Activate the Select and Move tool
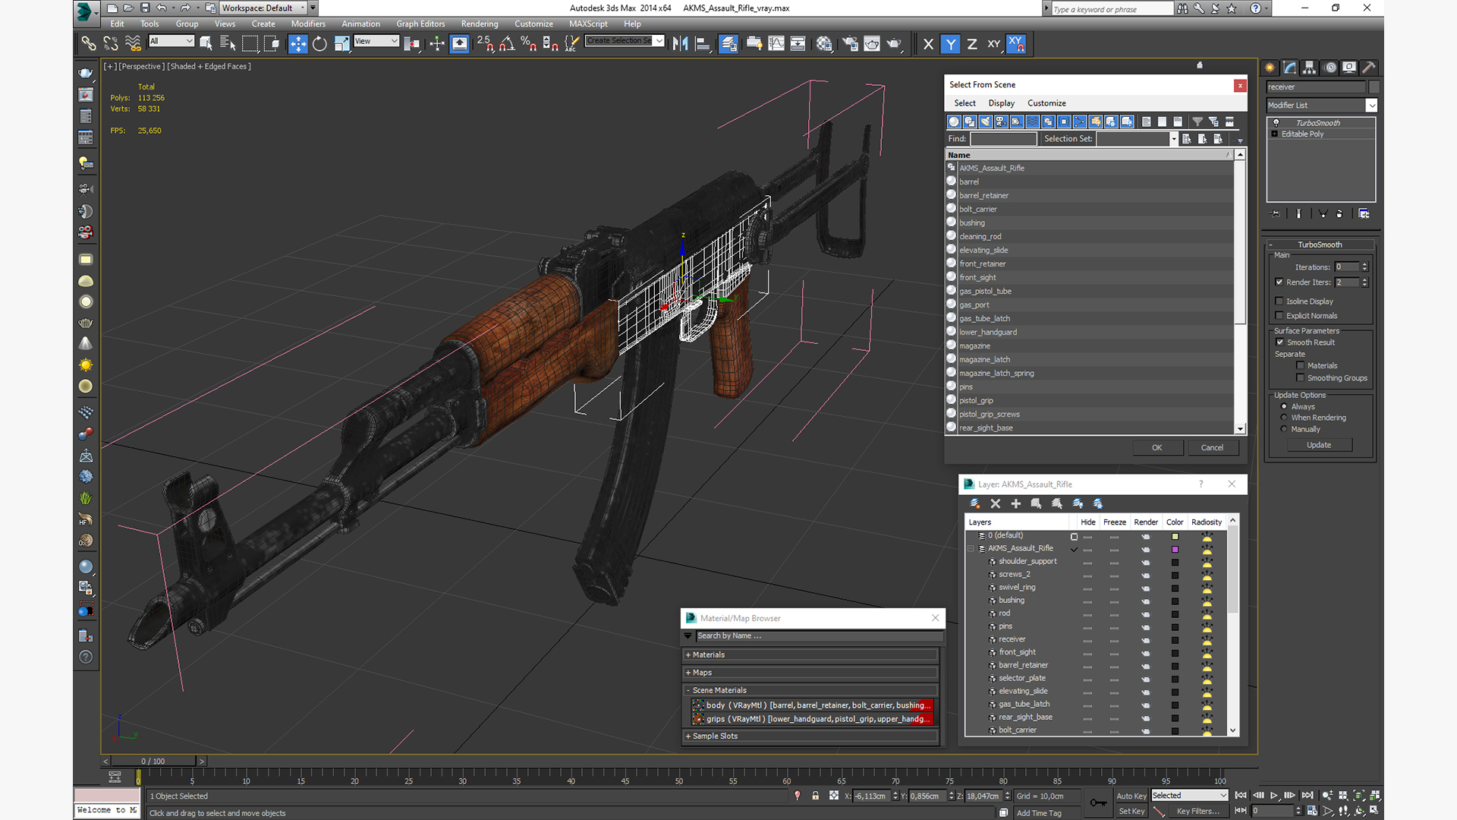Image resolution: width=1457 pixels, height=820 pixels. click(297, 44)
